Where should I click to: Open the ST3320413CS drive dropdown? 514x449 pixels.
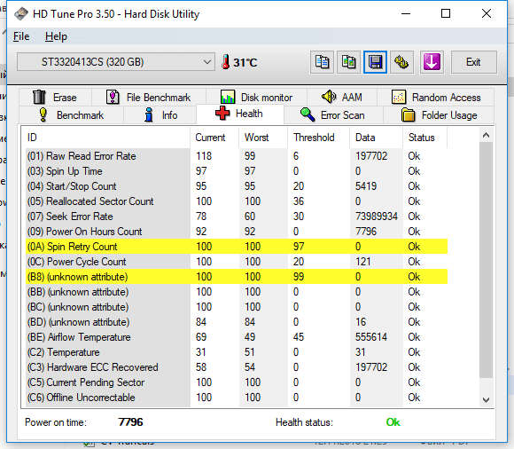pos(116,62)
